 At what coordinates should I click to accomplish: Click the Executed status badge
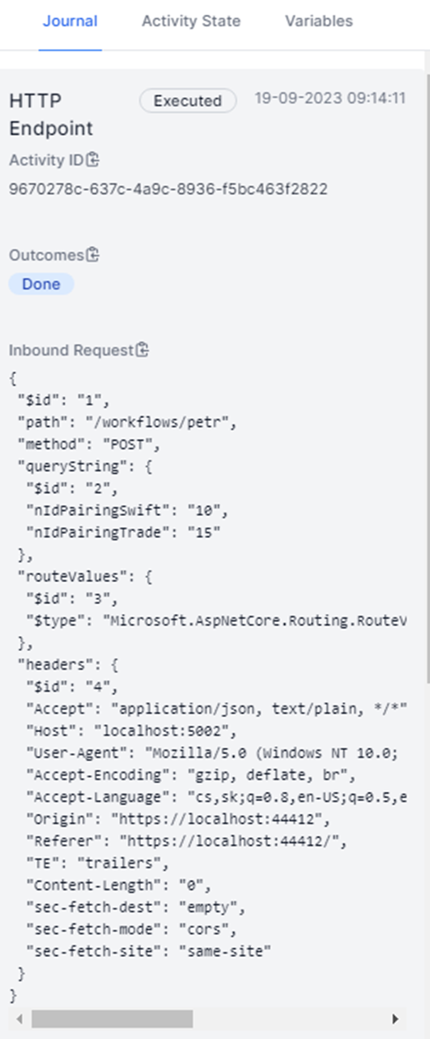(x=188, y=101)
